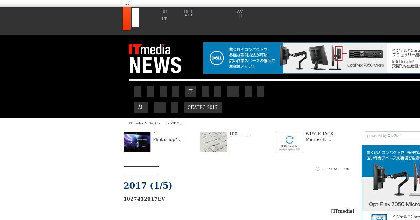Click the white tab beside the orange tab

(135, 17)
